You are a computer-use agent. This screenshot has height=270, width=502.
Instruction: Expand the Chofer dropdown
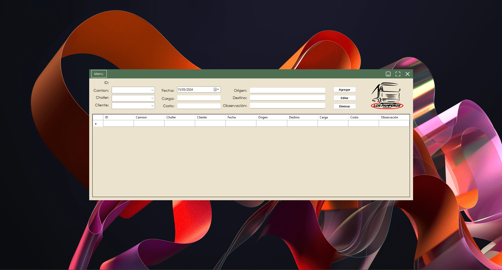[152, 98]
